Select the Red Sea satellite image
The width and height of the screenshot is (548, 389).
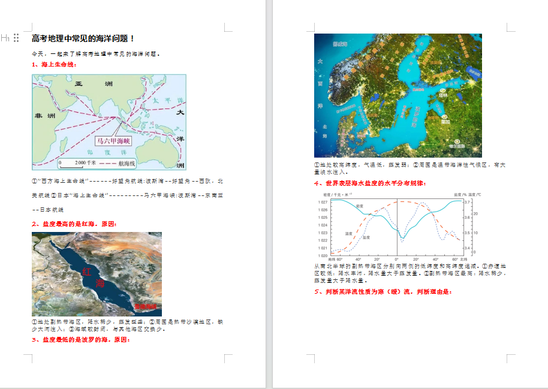coord(97,275)
